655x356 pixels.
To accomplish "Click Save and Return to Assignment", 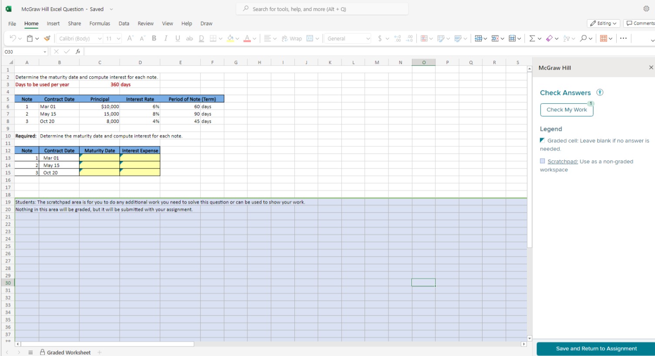I will click(595, 349).
